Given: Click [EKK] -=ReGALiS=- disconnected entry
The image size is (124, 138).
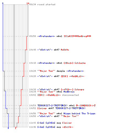Looking at the screenshot, I should coord(58,95).
